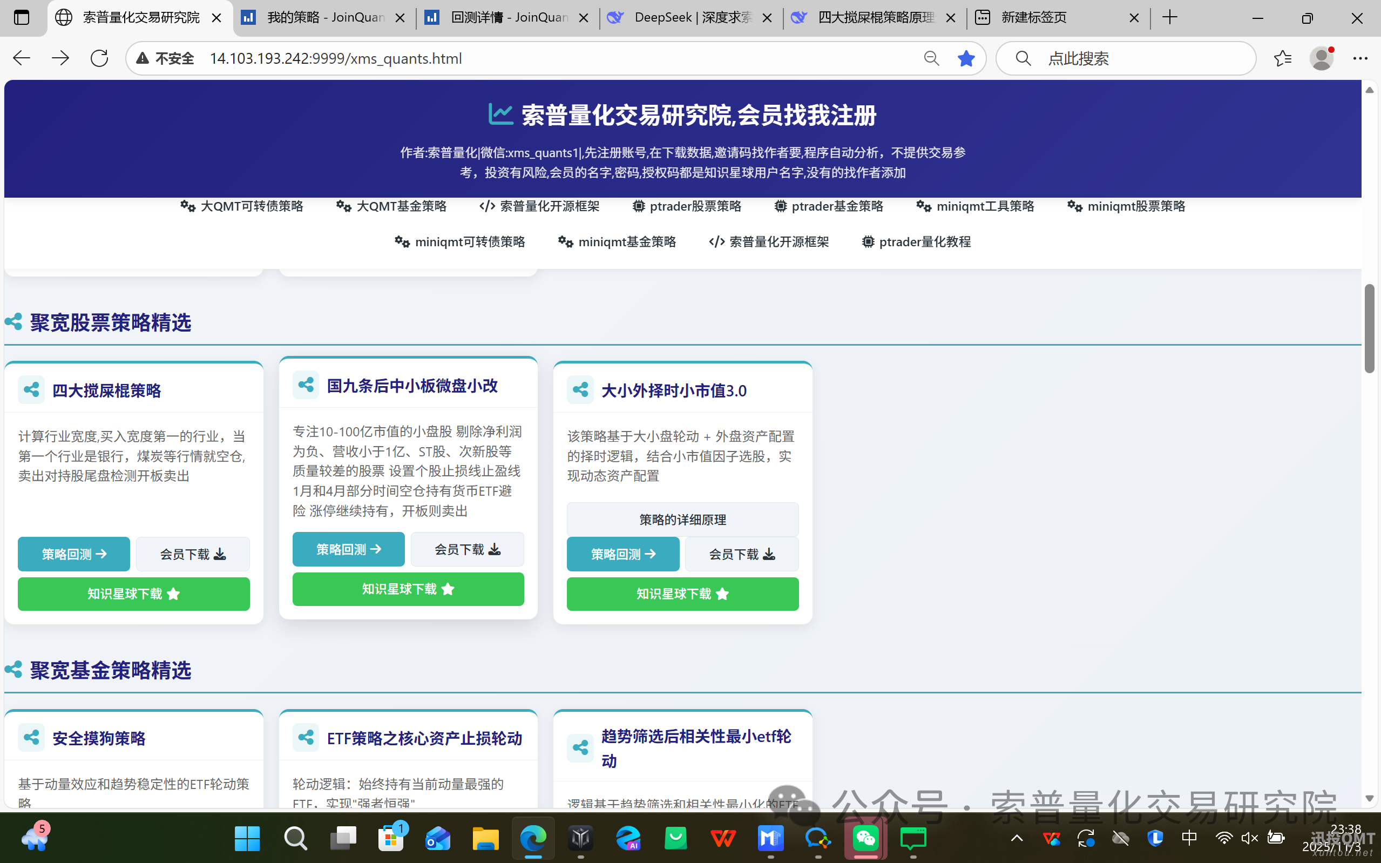Image resolution: width=1381 pixels, height=863 pixels.
Task: Expand hidden icons in the system tray
Action: [x=1017, y=838]
